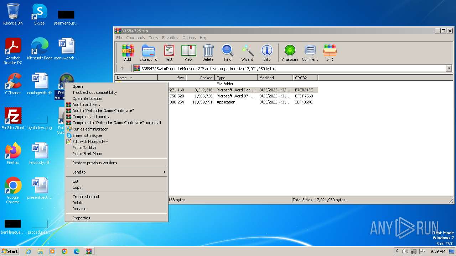Select Pin to Taskbar
Viewport: 456px width, 256px height.
coord(116,148)
